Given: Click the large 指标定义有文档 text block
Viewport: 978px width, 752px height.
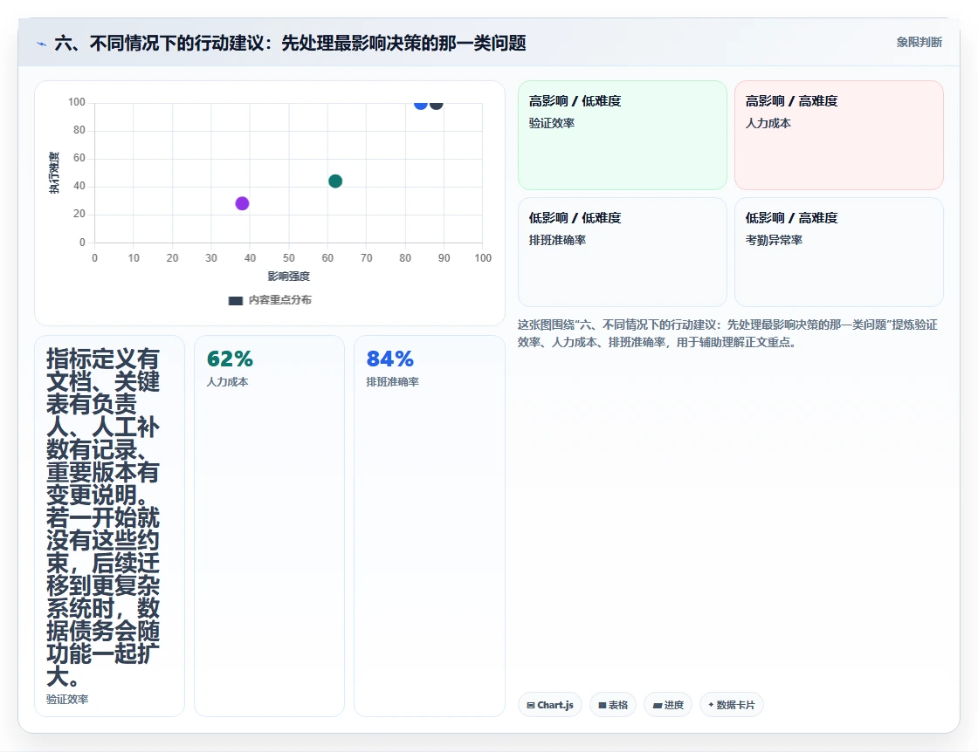Looking at the screenshot, I should [x=103, y=517].
